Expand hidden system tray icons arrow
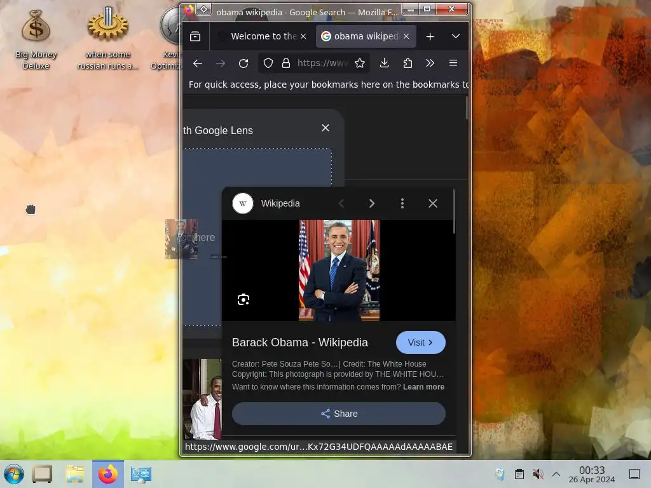 tap(556, 474)
